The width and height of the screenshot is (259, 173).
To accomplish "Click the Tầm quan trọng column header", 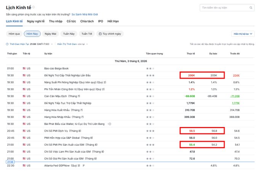I will [x=154, y=54].
